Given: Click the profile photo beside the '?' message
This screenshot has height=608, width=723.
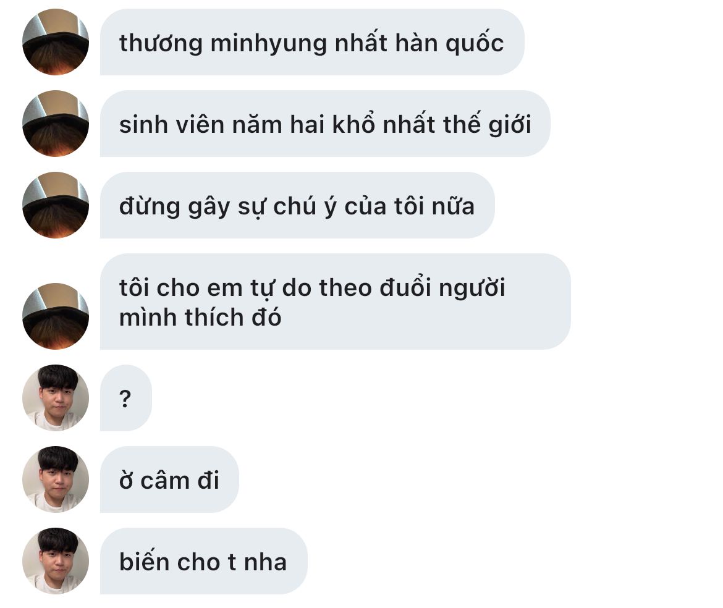Looking at the screenshot, I should pyautogui.click(x=56, y=398).
